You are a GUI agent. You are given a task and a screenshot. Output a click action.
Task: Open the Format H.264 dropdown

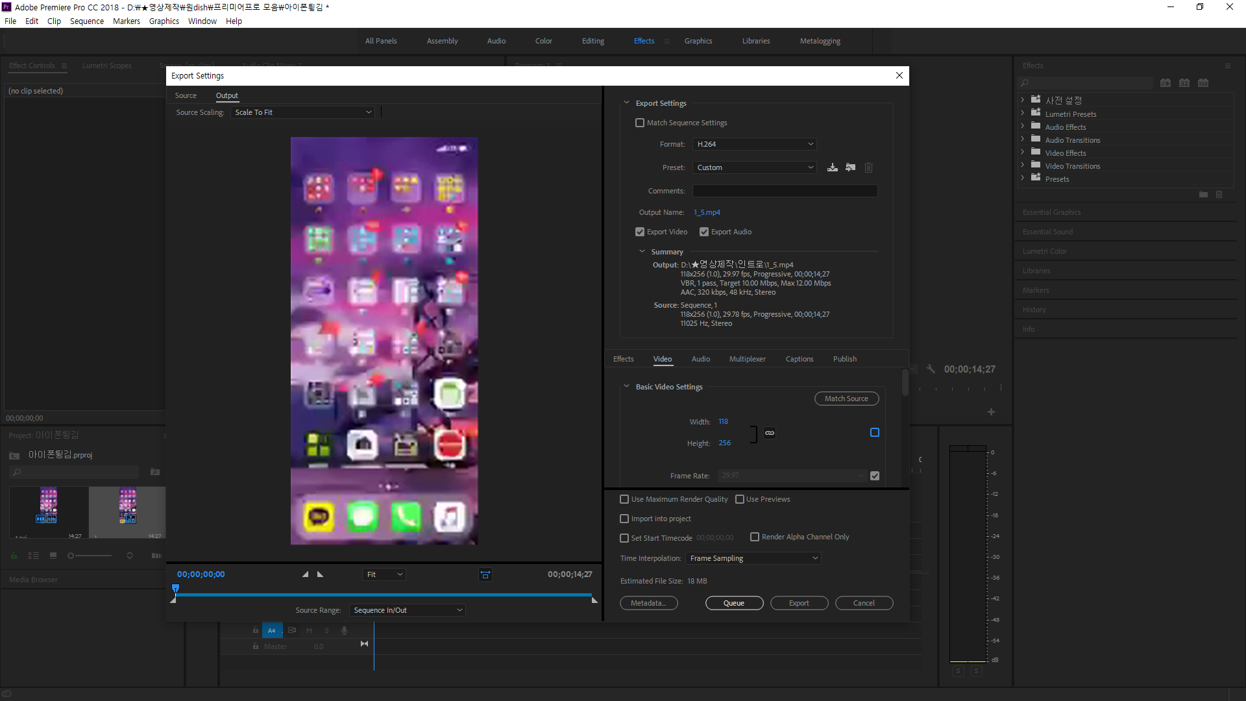coord(754,144)
